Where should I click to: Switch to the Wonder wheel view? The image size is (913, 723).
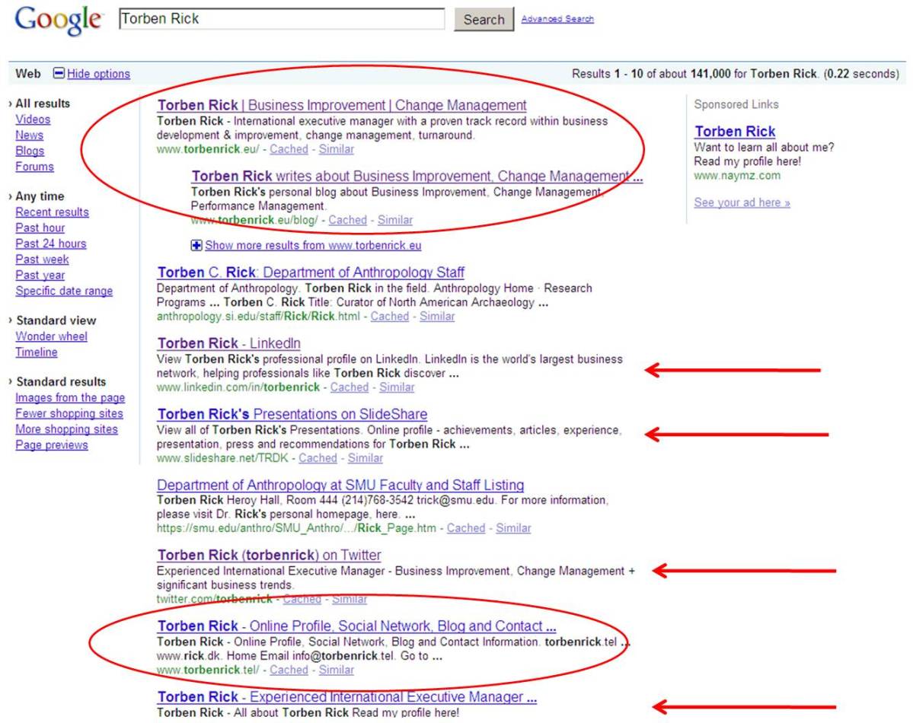click(x=51, y=336)
